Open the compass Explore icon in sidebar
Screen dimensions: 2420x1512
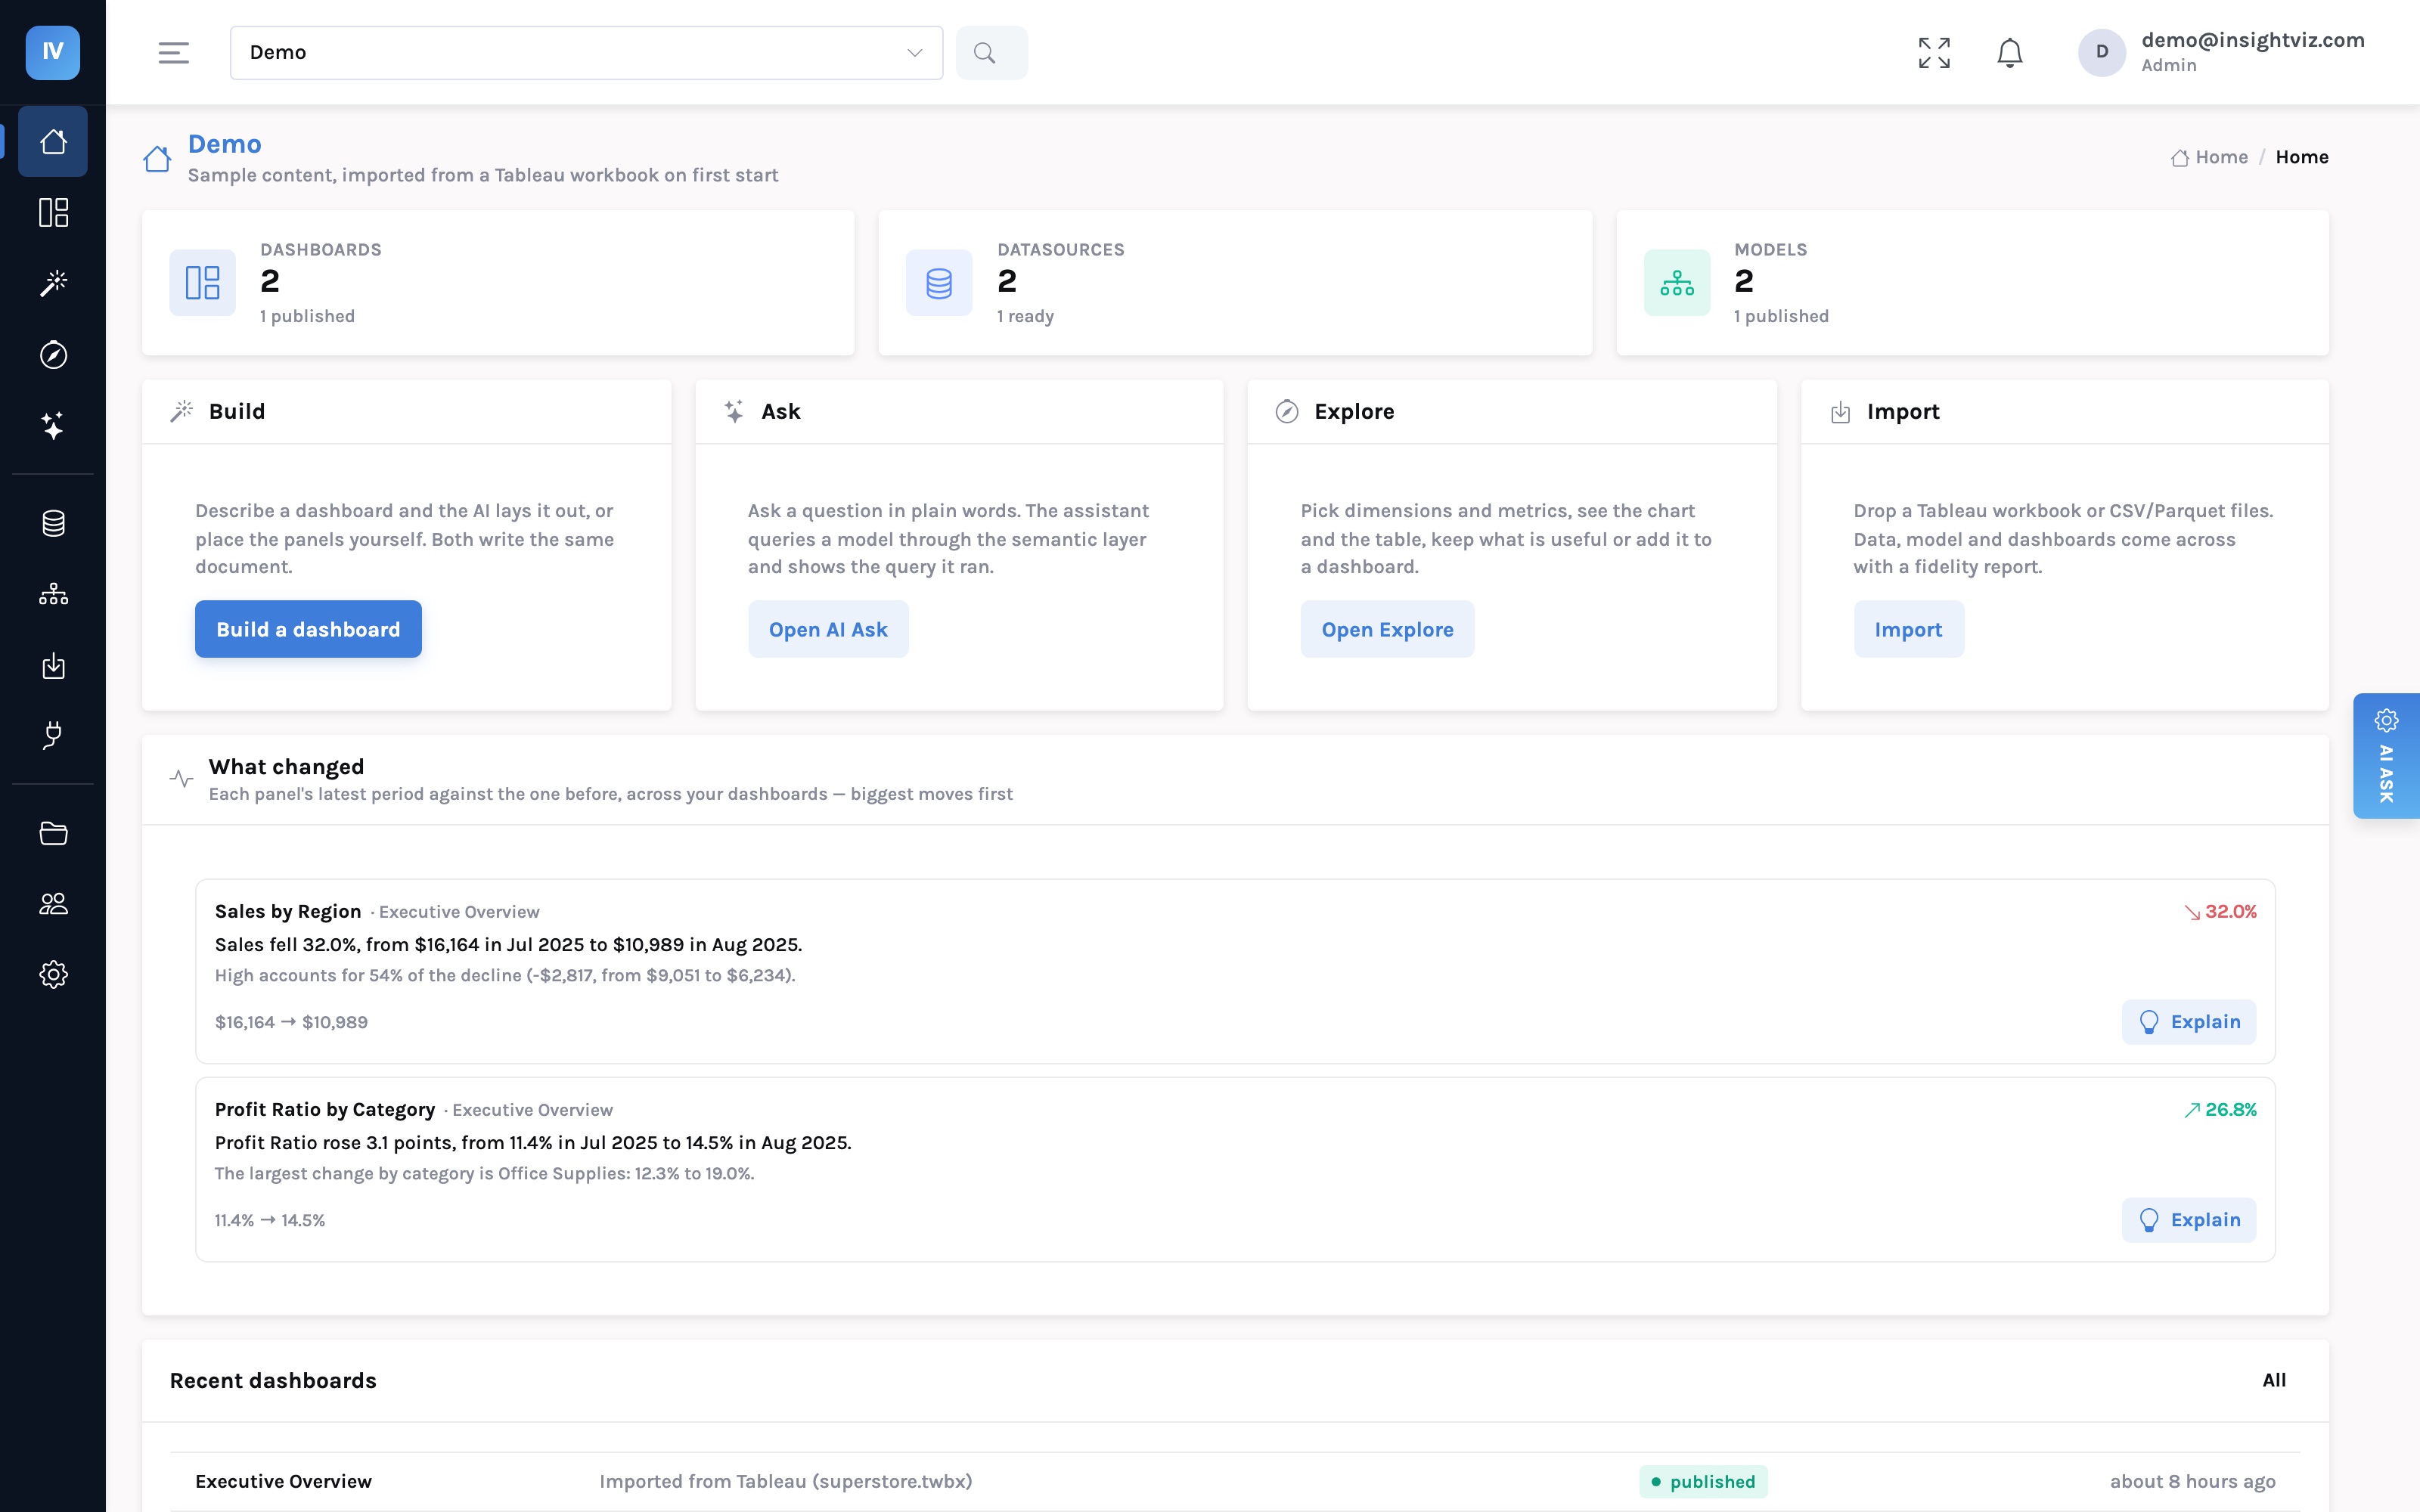point(53,355)
